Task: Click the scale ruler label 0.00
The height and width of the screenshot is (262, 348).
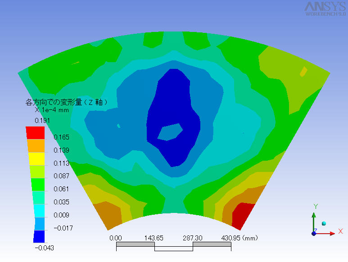Action: coord(116,238)
